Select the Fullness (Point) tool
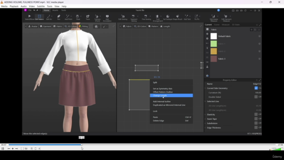The width and height of the screenshot is (284, 160). 97,18
